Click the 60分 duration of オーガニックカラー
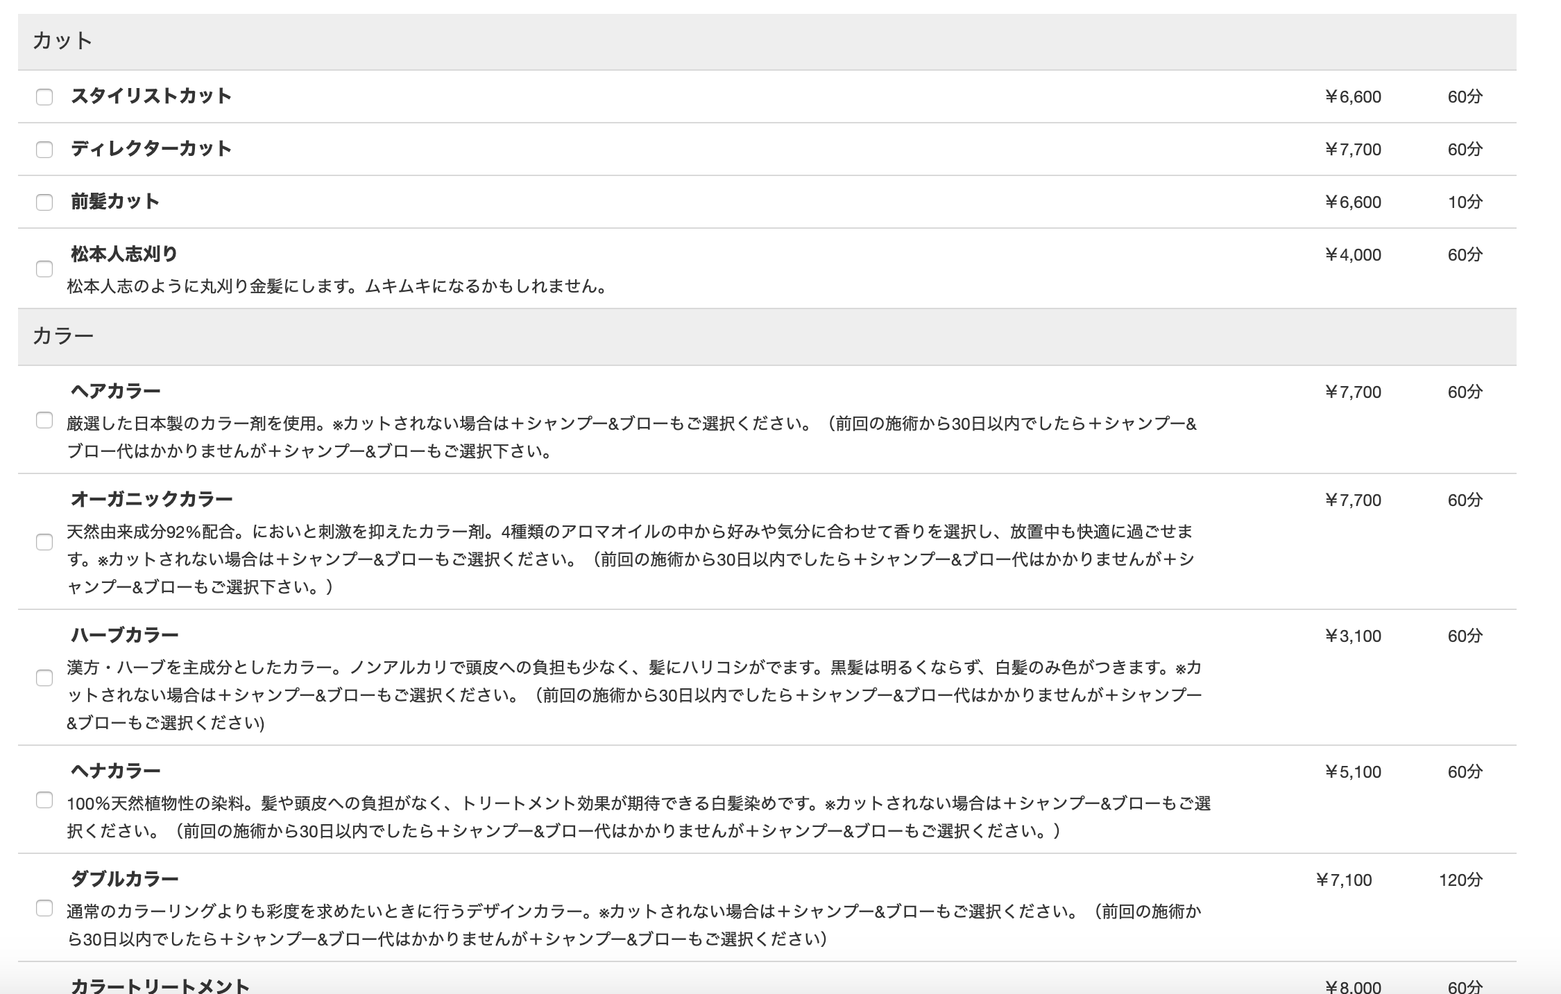Image resolution: width=1561 pixels, height=994 pixels. click(x=1465, y=500)
